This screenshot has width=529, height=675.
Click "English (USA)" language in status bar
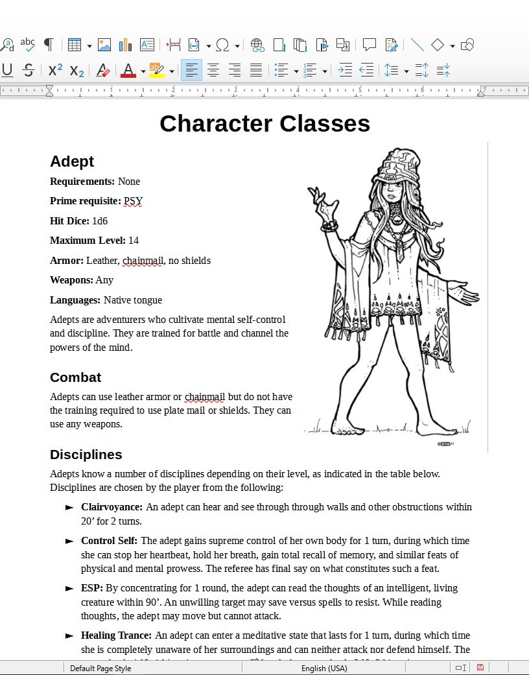[324, 668]
